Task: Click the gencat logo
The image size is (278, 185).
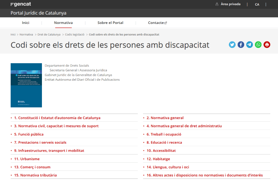Action: pyautogui.click(x=21, y=4)
